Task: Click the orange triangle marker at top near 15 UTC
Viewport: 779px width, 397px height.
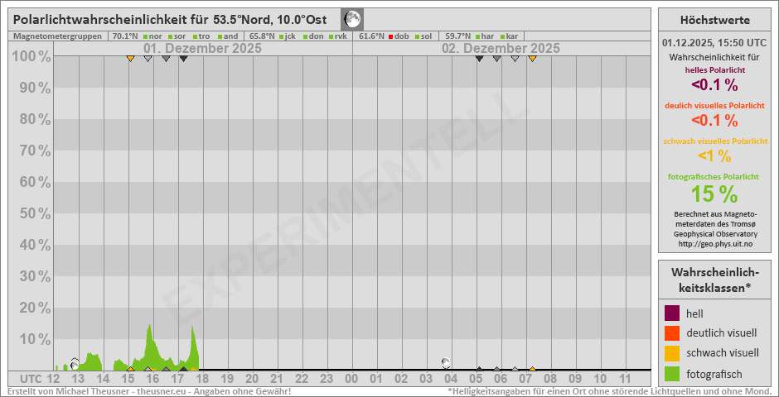Action: click(x=130, y=59)
